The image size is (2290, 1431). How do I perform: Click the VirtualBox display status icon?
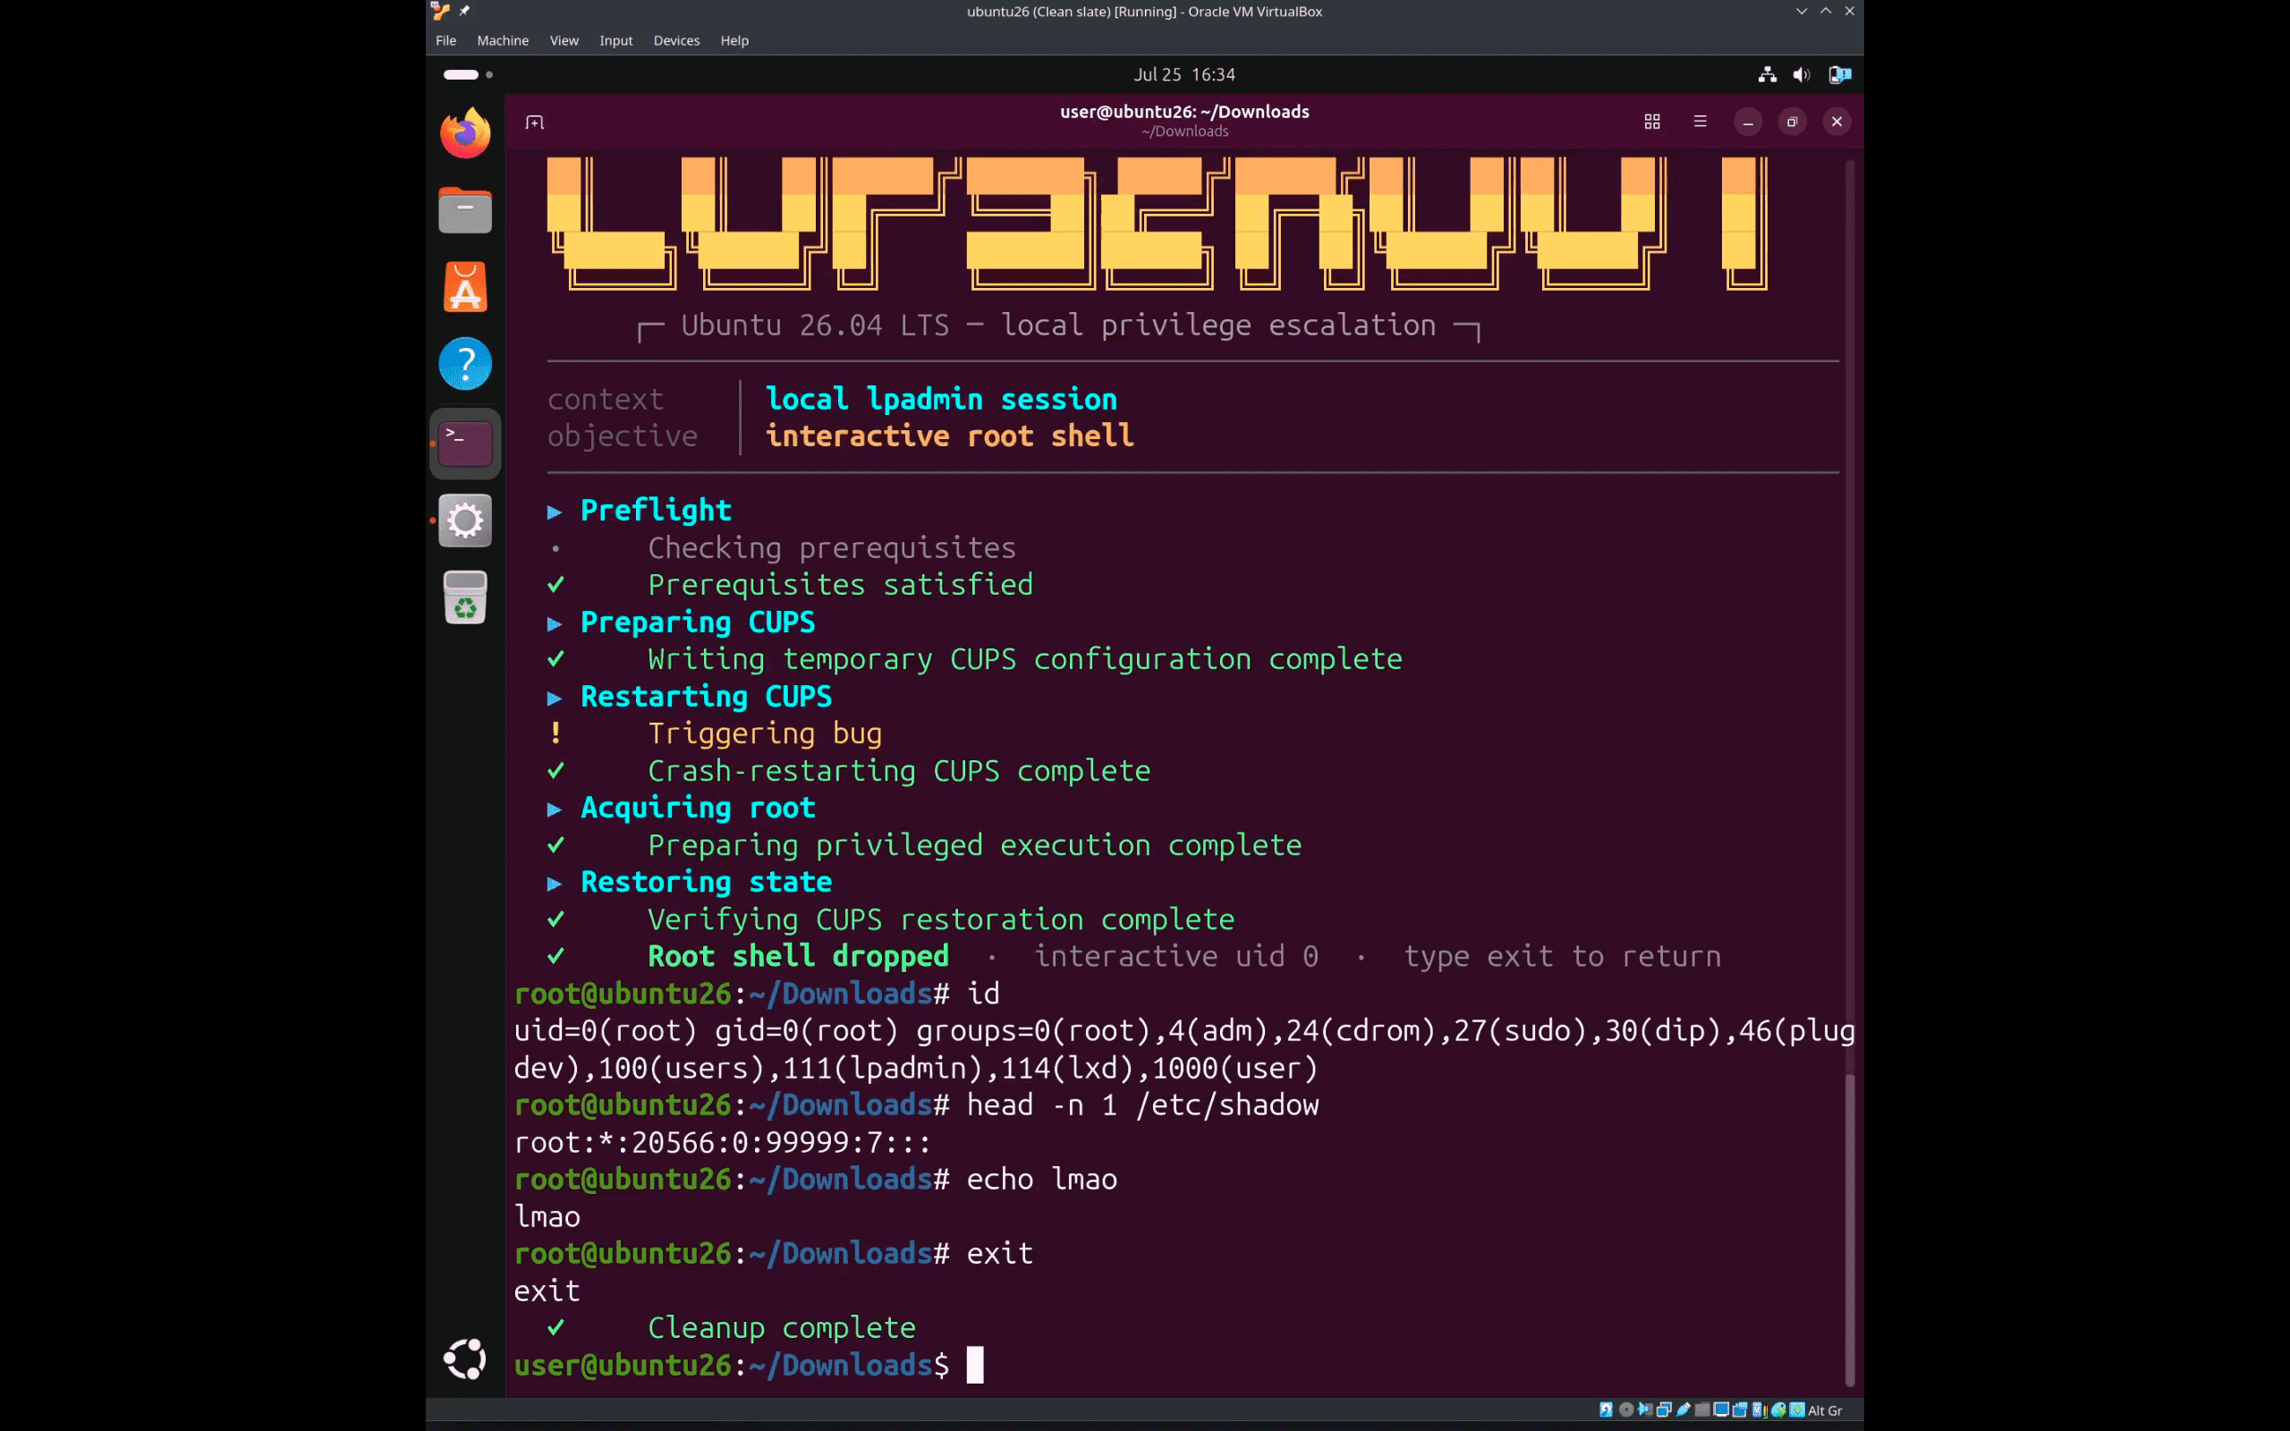[x=1721, y=1410]
